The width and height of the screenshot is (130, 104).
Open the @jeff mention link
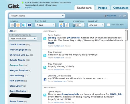(x=51, y=43)
